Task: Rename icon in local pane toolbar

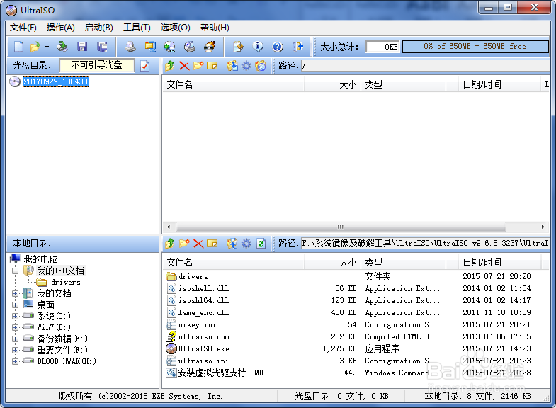Action: [x=212, y=244]
